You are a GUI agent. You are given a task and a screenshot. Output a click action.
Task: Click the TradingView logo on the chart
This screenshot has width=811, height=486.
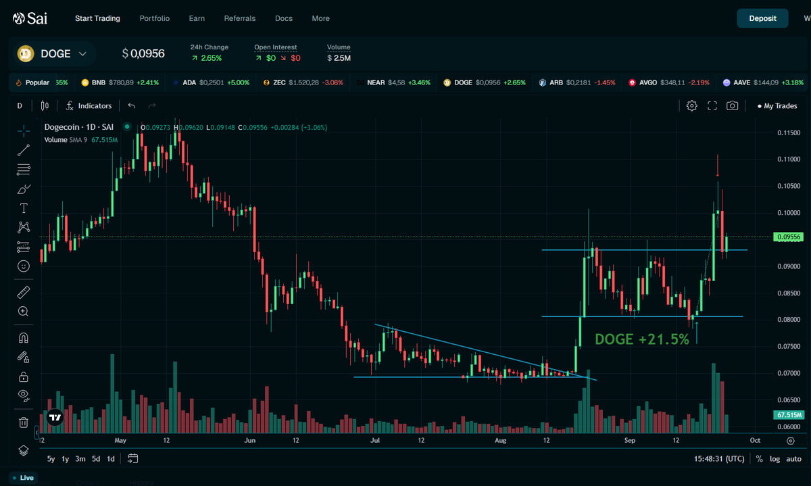click(55, 417)
